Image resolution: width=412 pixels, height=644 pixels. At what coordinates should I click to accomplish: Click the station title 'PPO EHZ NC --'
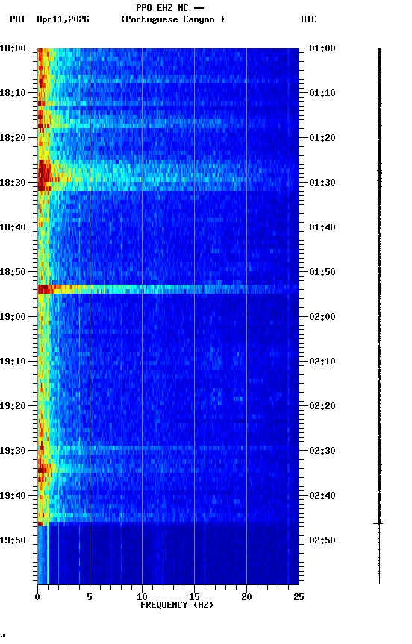pyautogui.click(x=170, y=8)
